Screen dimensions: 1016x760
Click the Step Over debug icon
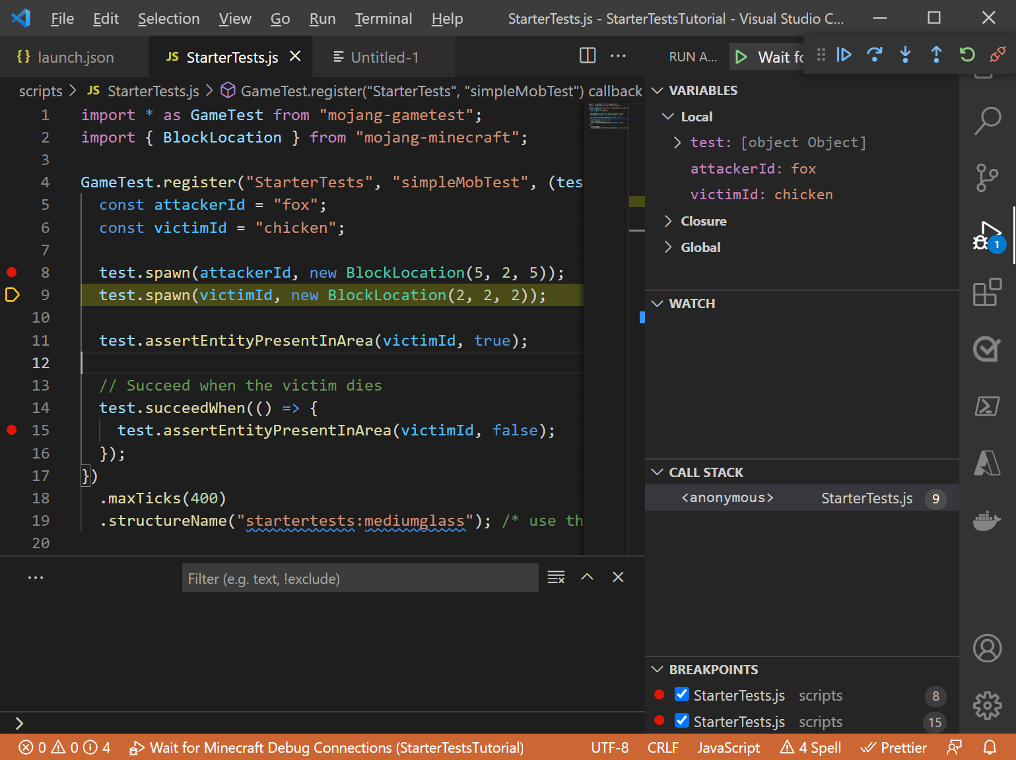pos(875,55)
